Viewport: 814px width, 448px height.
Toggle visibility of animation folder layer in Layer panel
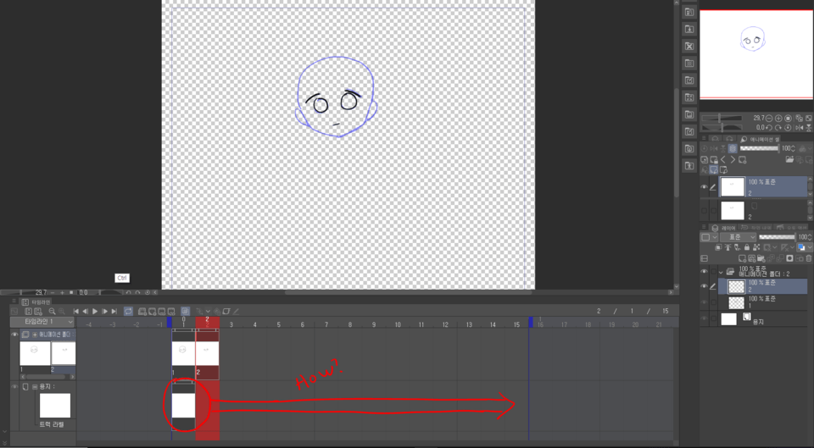click(x=705, y=272)
